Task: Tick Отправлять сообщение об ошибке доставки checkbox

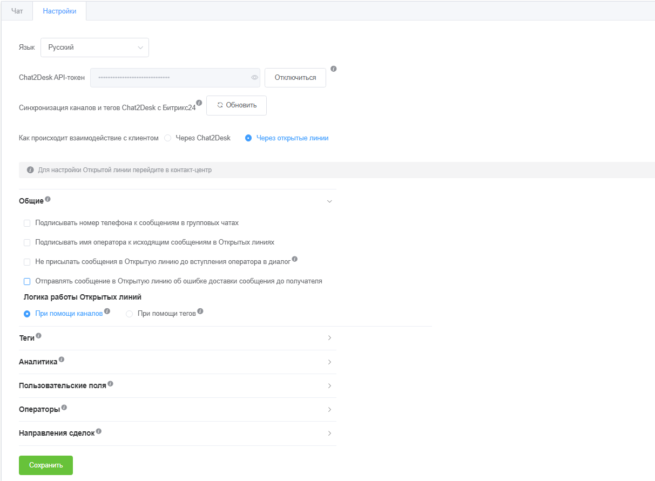Action: [x=27, y=281]
